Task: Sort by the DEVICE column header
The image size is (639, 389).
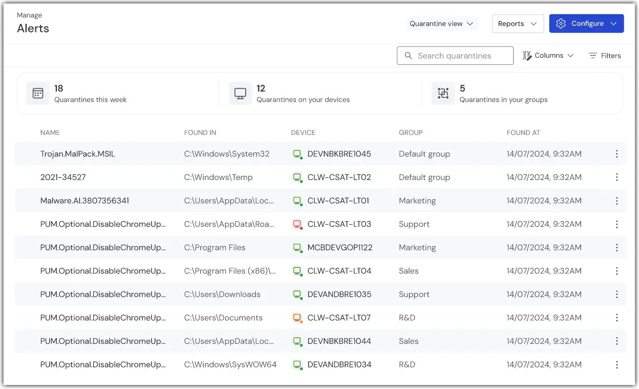Action: click(303, 132)
